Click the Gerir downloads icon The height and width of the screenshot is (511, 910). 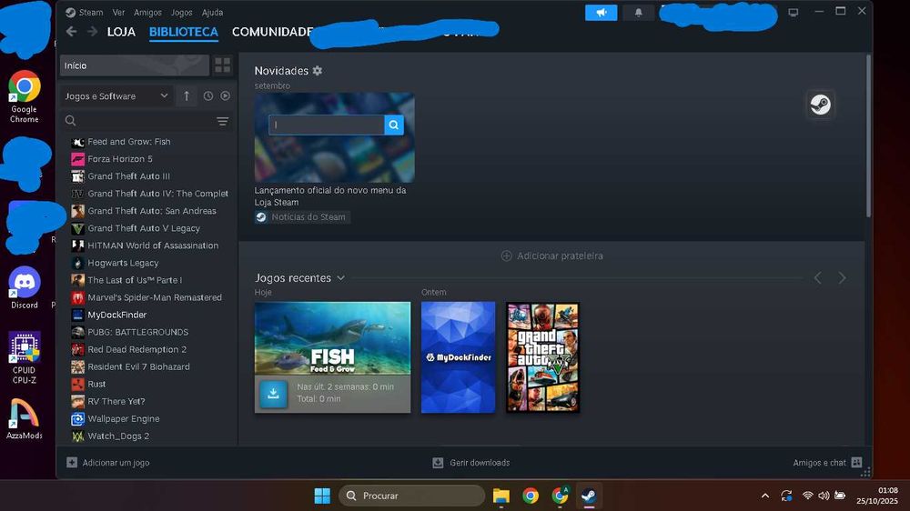[x=438, y=462]
